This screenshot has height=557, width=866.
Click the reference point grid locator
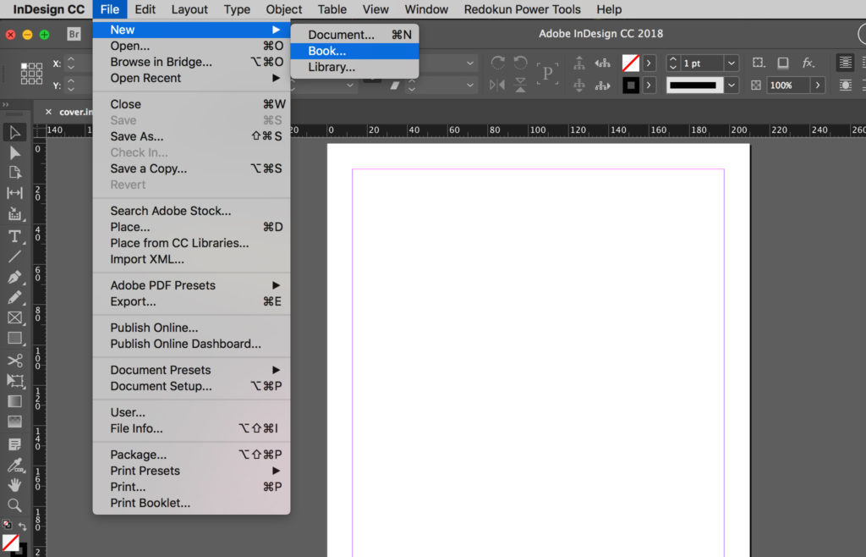[31, 74]
